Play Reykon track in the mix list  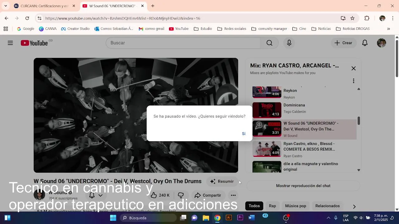pos(304,92)
